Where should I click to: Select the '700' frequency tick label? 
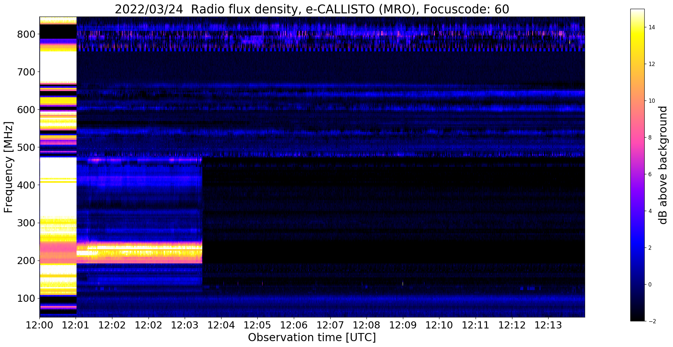coord(26,72)
